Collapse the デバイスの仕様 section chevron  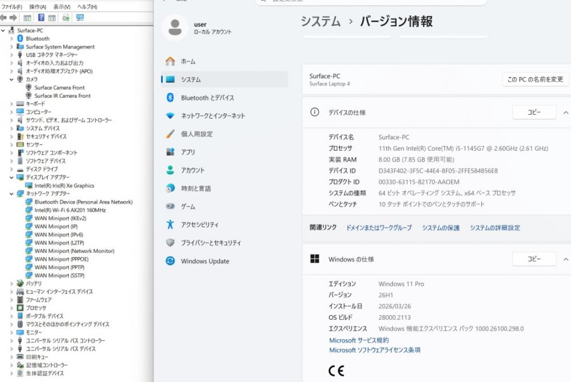click(x=565, y=112)
